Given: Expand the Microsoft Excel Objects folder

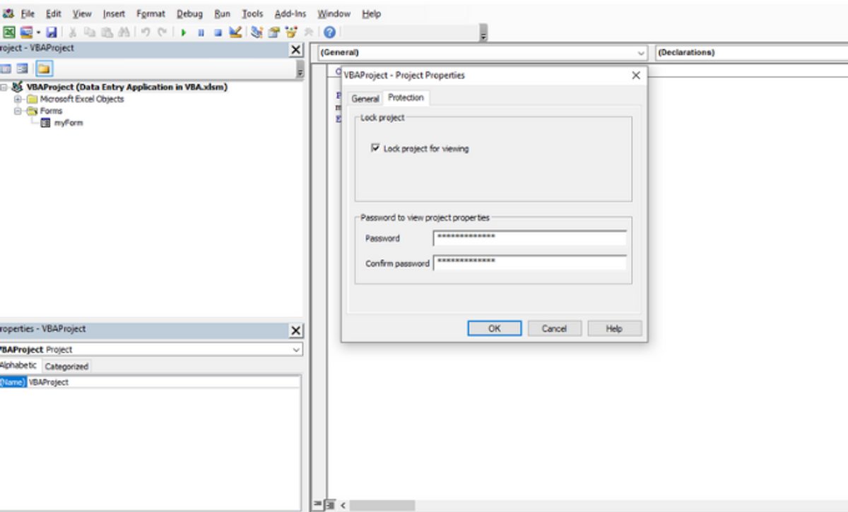Looking at the screenshot, I should pos(17,99).
